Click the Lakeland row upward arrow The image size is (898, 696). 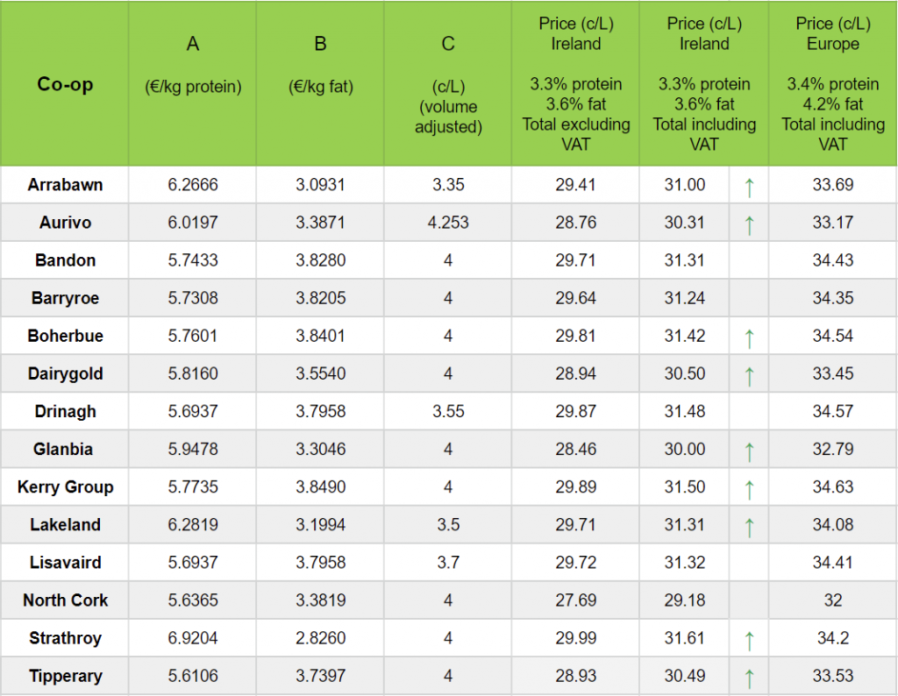click(749, 525)
